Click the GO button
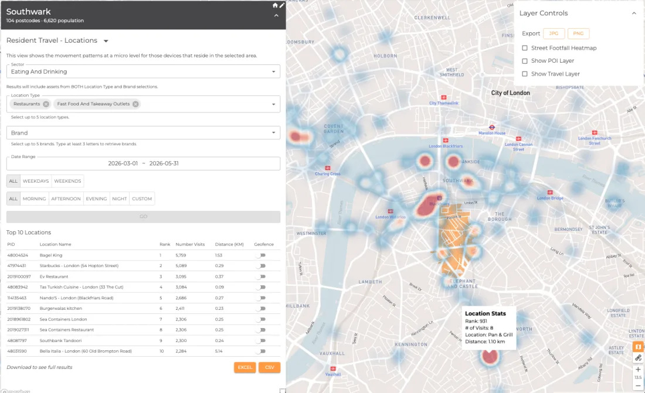The width and height of the screenshot is (645, 393). 143,217
